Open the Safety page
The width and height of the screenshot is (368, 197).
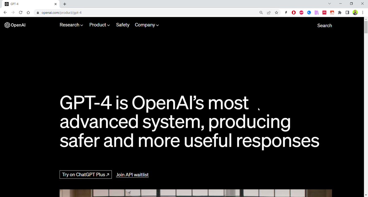click(123, 25)
